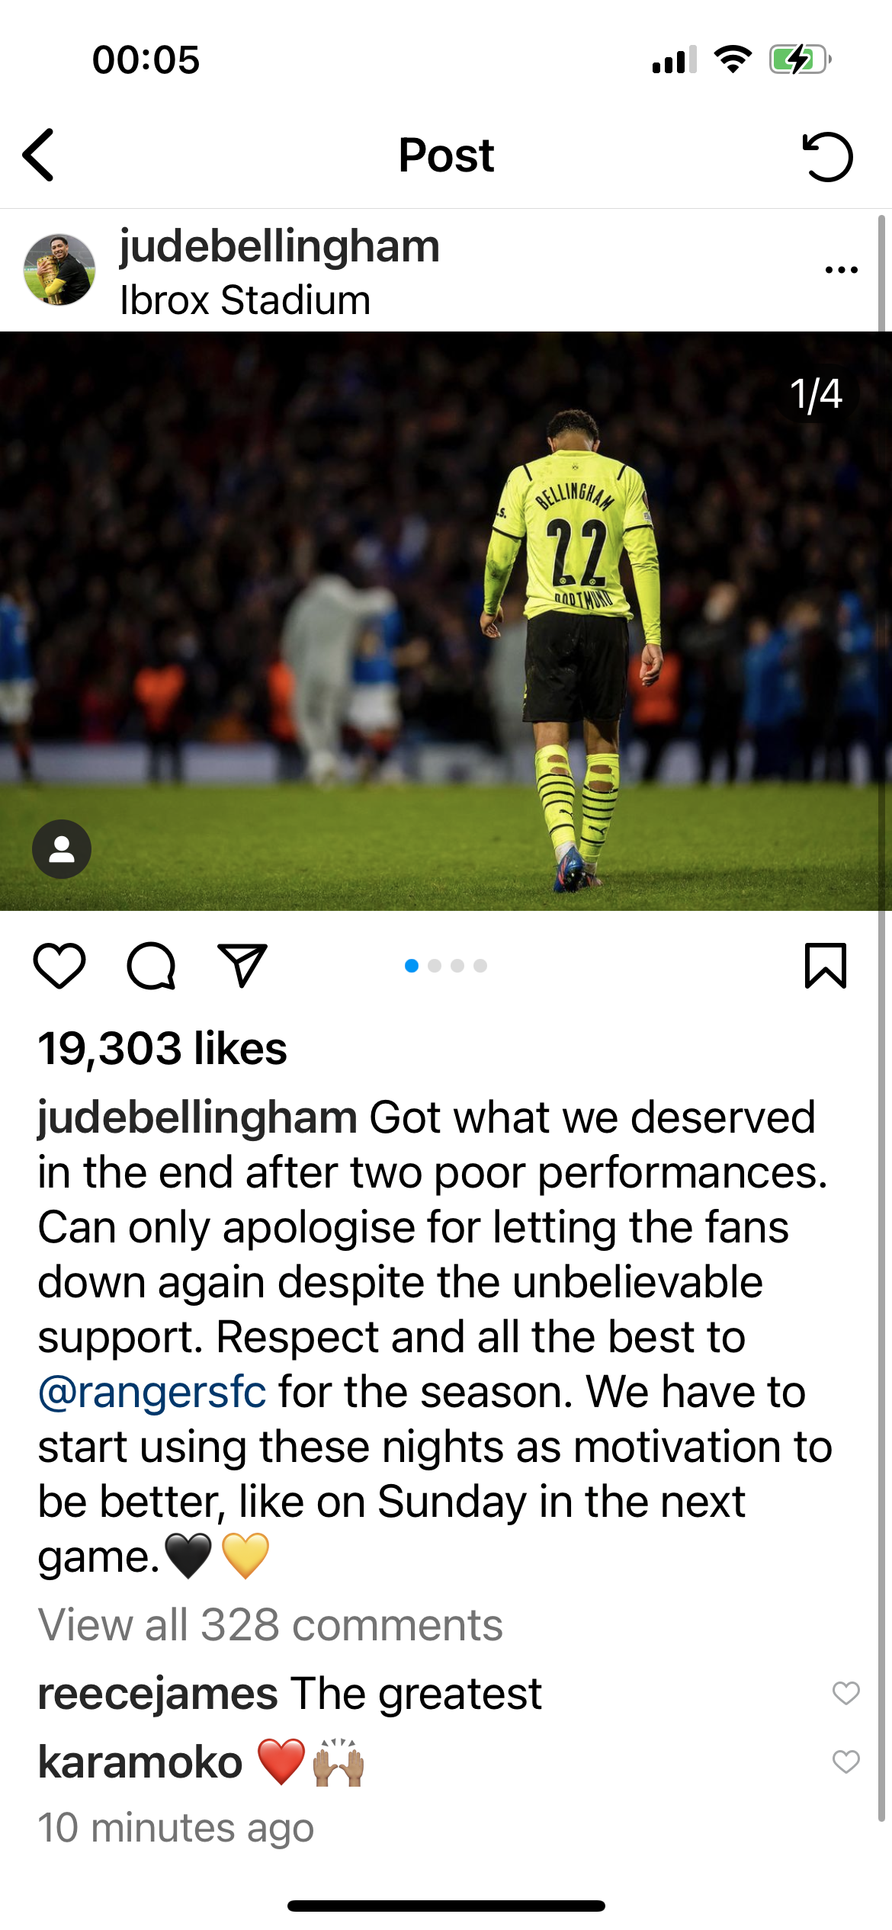Like the reecejames comment

(845, 1693)
